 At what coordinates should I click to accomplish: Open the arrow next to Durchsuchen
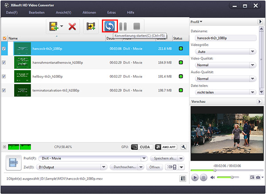click(141, 167)
